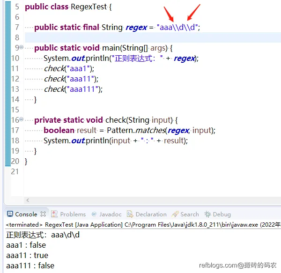The image size is (281, 273).
Task: Click line number 17 in the gutter
Action: [x=15, y=130]
